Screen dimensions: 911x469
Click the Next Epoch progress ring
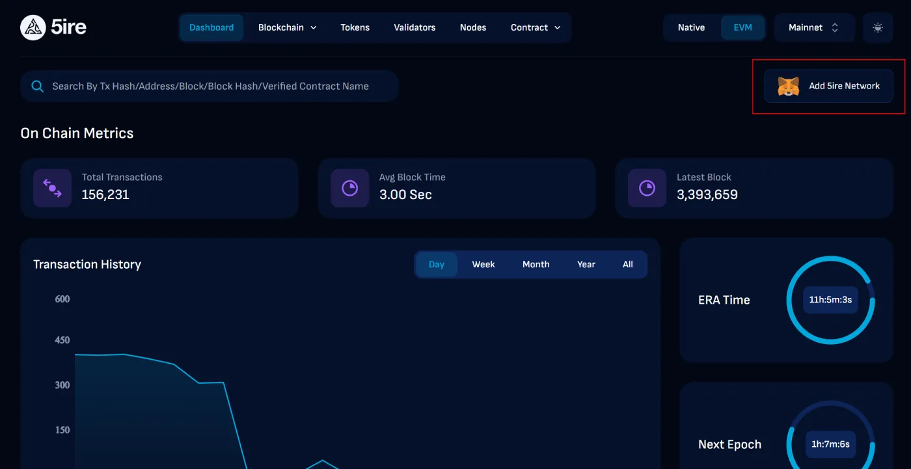(830, 435)
